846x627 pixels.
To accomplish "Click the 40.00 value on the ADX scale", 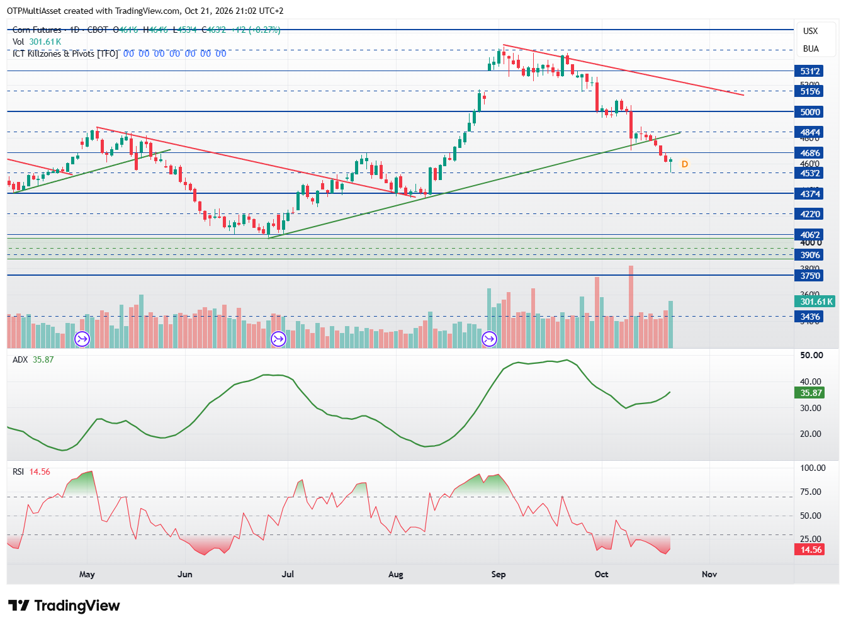I will coord(811,381).
